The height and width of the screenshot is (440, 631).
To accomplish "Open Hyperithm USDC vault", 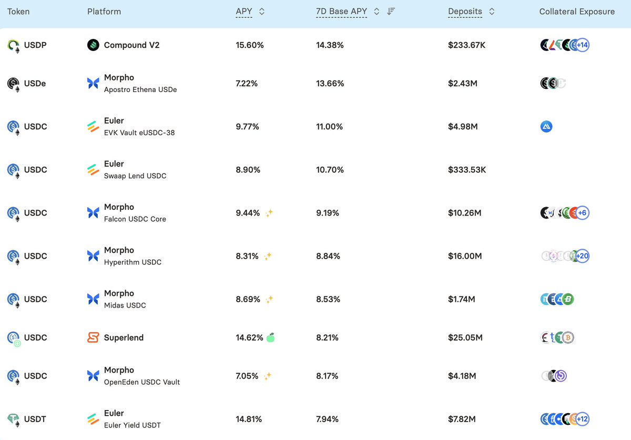I will tap(133, 262).
